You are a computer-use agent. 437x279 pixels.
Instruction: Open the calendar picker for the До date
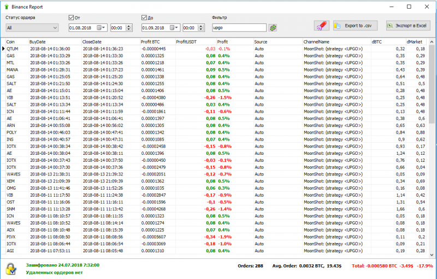[x=174, y=27]
